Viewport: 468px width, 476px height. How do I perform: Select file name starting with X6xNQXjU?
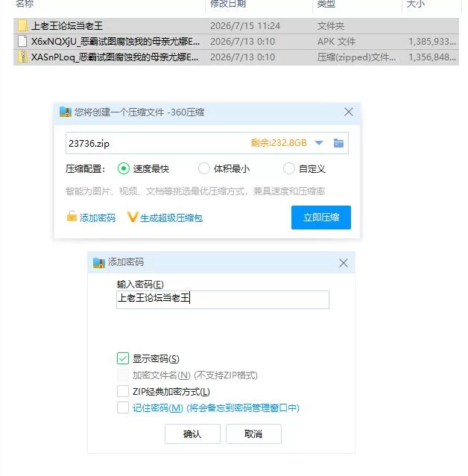pos(116,41)
